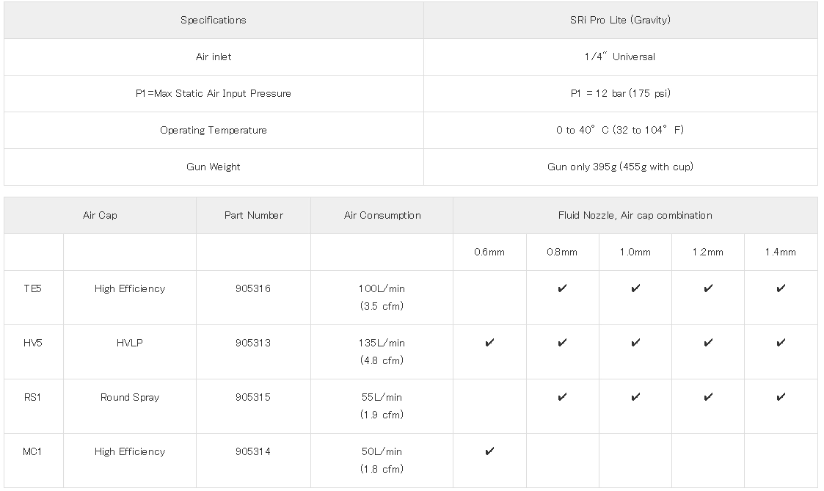Click the HV5 row 1.0mm checkmark
This screenshot has height=491, width=824.
[635, 343]
